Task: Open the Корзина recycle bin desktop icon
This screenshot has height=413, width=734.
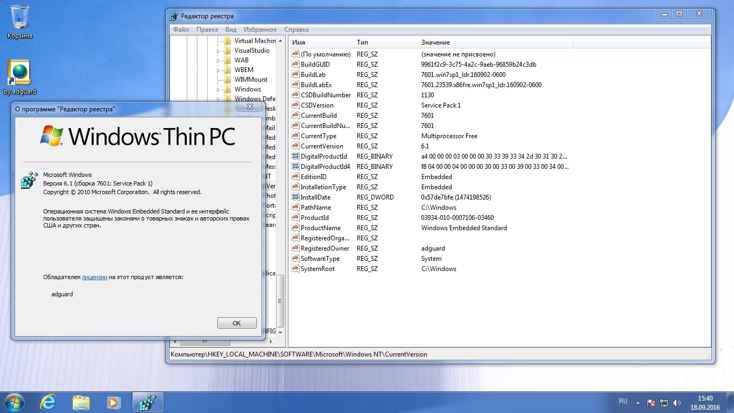Action: coord(19,22)
